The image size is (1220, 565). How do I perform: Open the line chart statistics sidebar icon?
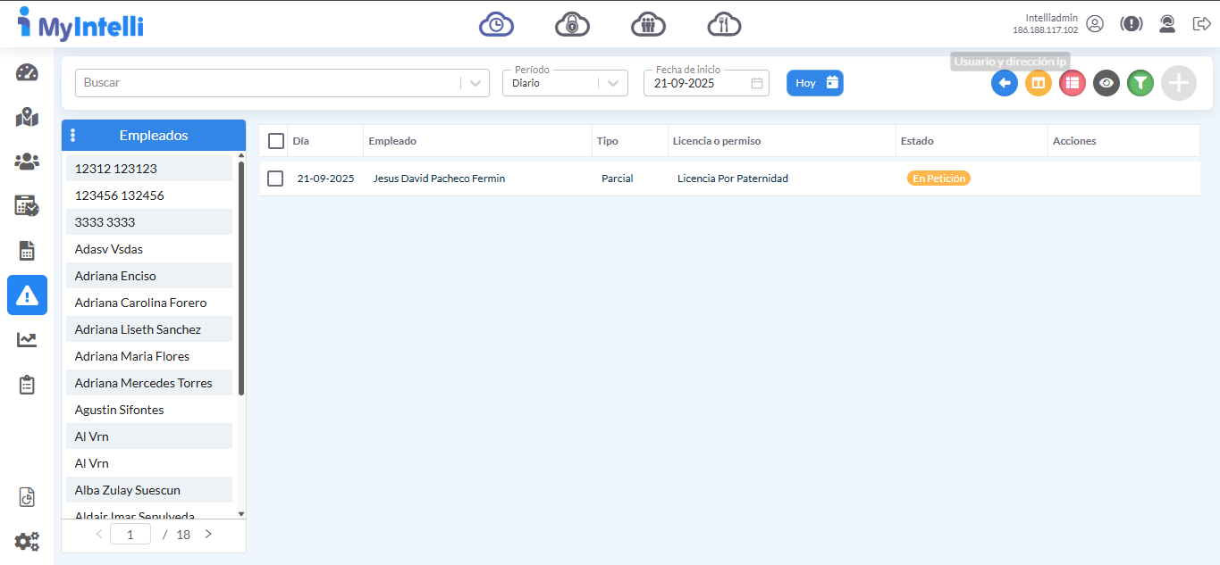pyautogui.click(x=27, y=340)
